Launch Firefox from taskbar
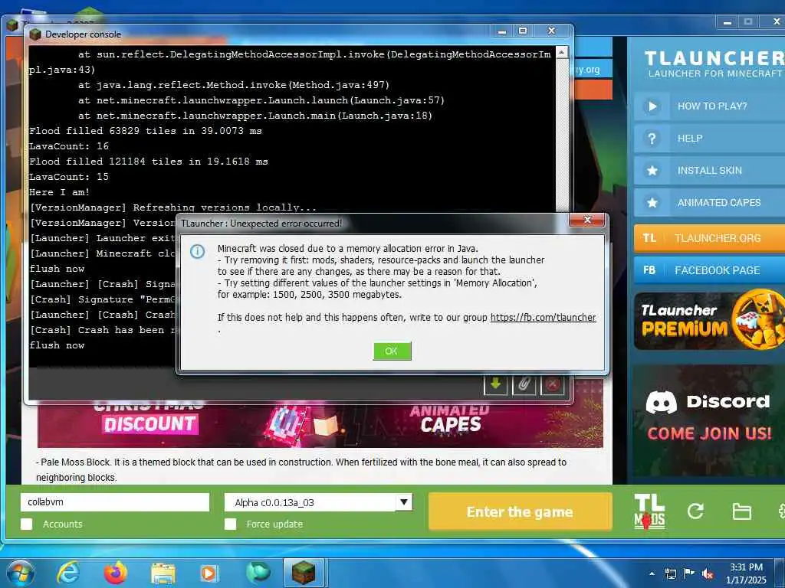Image resolution: width=785 pixels, height=588 pixels. 116,573
